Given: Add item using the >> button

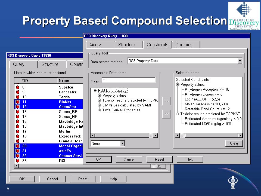Looking at the screenshot, I should click(x=167, y=101).
